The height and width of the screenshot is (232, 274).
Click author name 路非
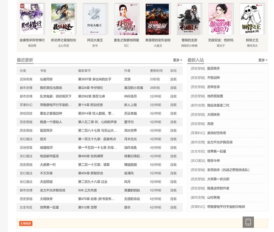(128, 208)
